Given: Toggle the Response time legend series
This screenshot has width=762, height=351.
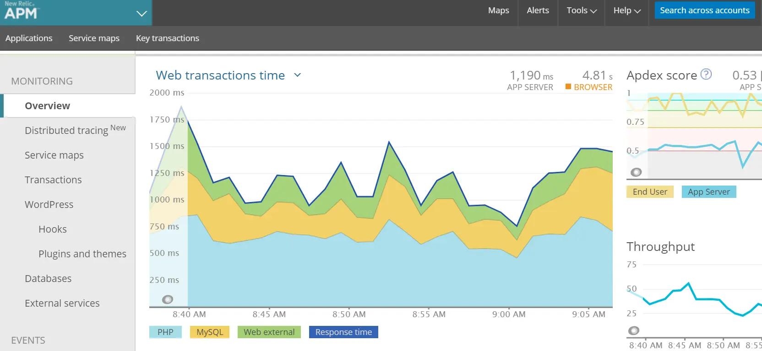Looking at the screenshot, I should pyautogui.click(x=343, y=332).
